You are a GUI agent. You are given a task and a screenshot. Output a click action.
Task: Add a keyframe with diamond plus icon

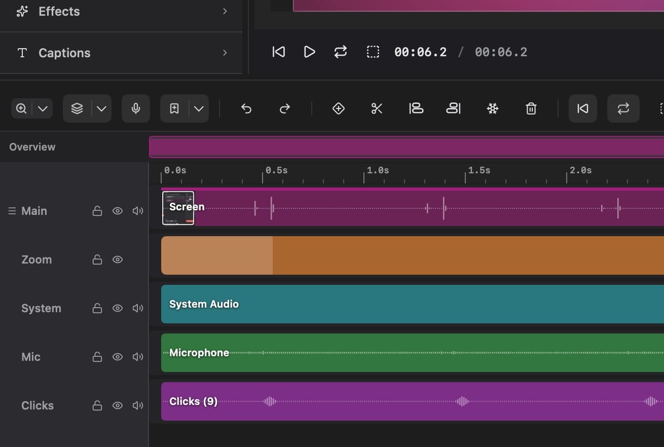point(339,108)
